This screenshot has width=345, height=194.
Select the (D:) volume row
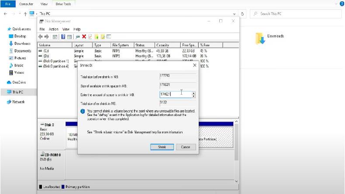[x=138, y=56]
